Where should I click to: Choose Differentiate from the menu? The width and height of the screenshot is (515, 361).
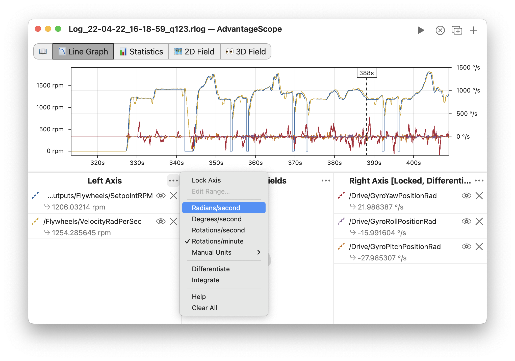point(224,269)
